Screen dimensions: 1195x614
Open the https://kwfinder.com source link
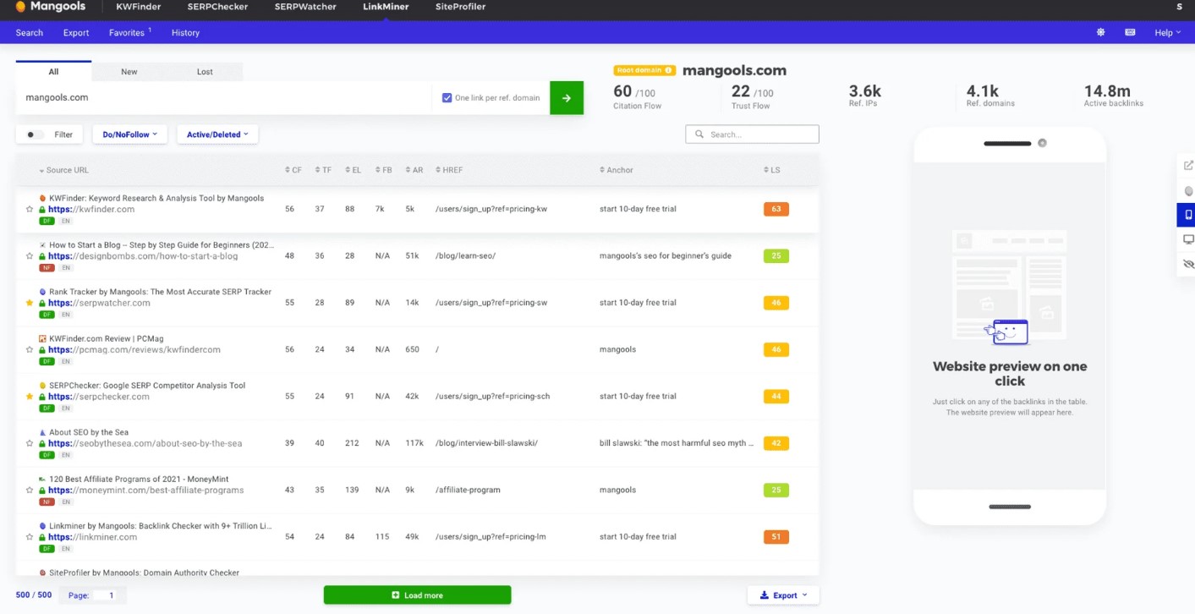91,209
